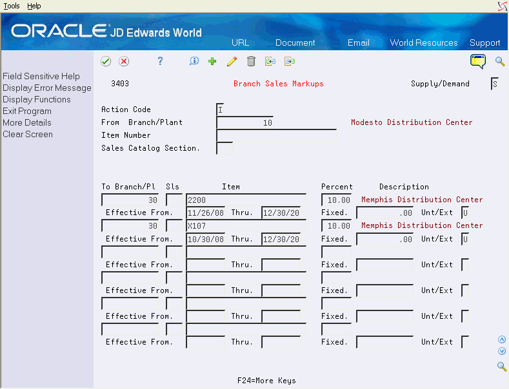Click the Oracle JD Edwards World logo
This screenshot has height=389, width=509.
coord(106,32)
